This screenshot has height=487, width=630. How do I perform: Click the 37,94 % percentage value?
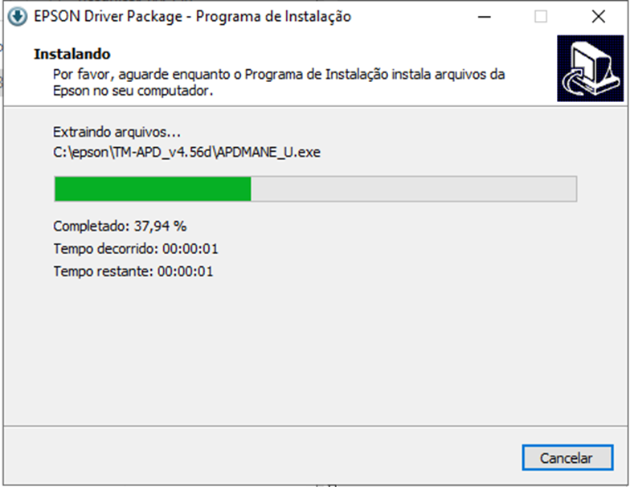[161, 227]
